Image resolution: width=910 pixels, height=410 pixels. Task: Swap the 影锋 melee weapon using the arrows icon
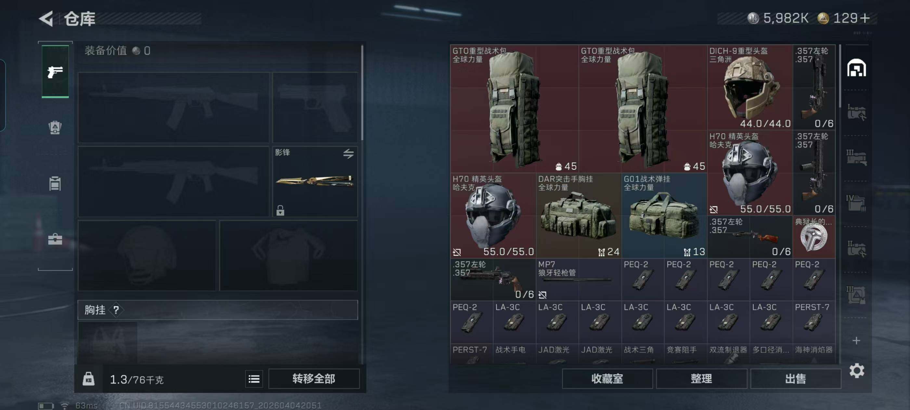tap(348, 154)
